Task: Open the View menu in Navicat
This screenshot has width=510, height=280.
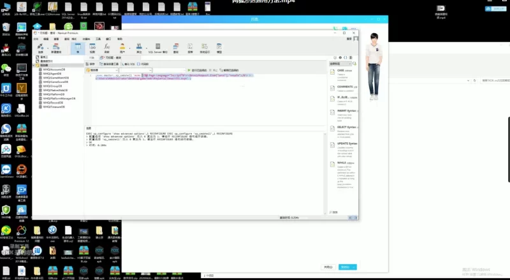Action: coord(56,39)
